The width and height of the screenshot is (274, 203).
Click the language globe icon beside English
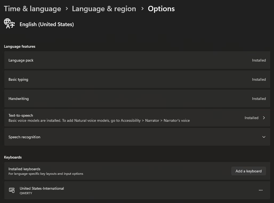(x=9, y=23)
